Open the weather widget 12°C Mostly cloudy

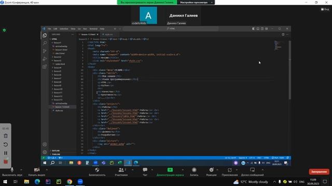coord(251,181)
